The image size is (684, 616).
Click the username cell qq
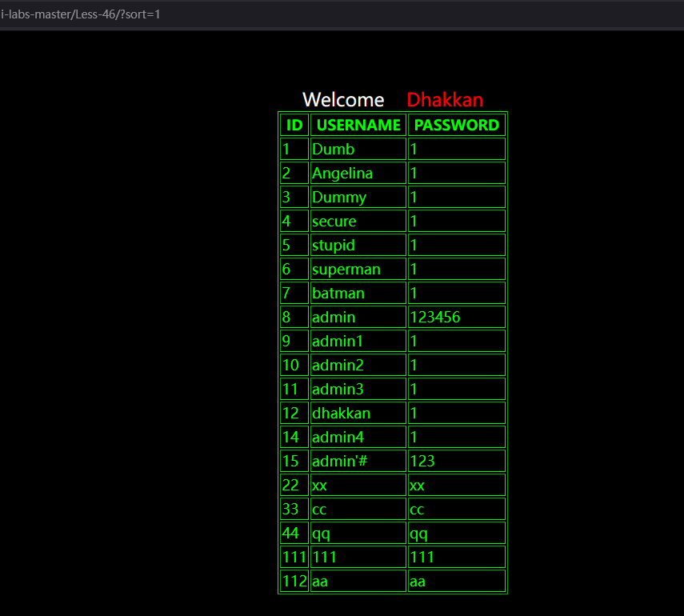coord(358,533)
